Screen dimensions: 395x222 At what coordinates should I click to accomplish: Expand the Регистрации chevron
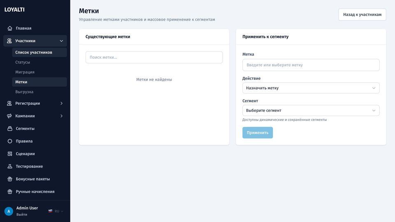coord(61,103)
